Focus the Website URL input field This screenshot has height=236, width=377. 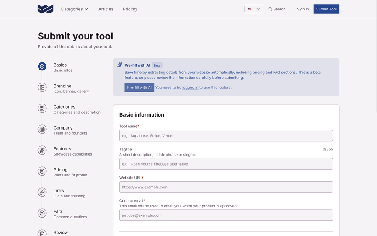(x=226, y=187)
